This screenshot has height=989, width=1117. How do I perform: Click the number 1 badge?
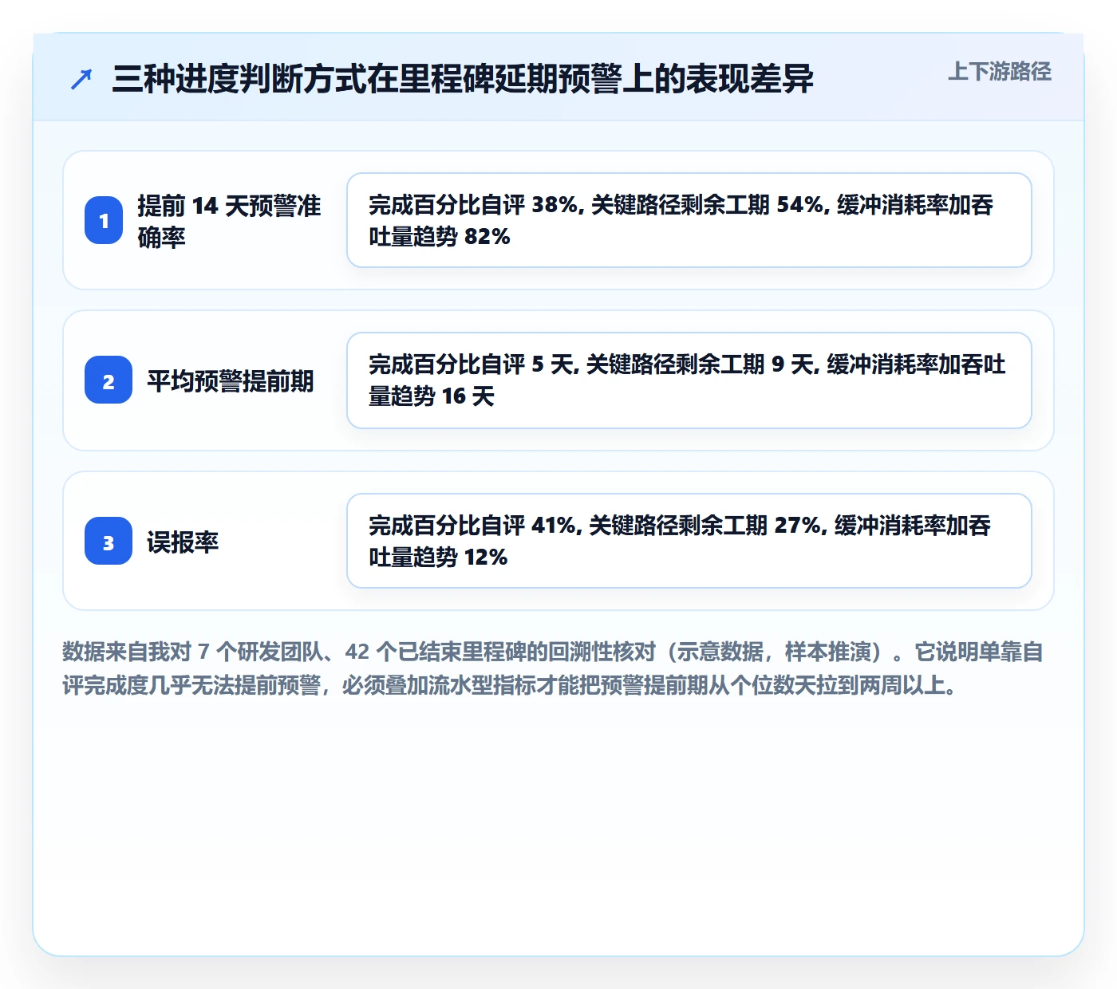104,220
